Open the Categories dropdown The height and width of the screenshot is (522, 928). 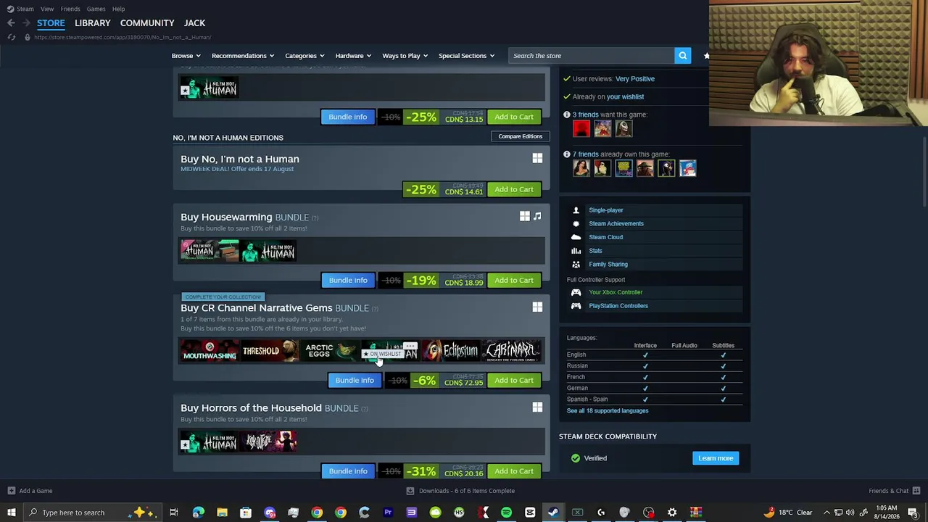304,56
